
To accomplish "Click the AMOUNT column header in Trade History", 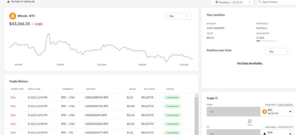I will [x=91, y=89].
